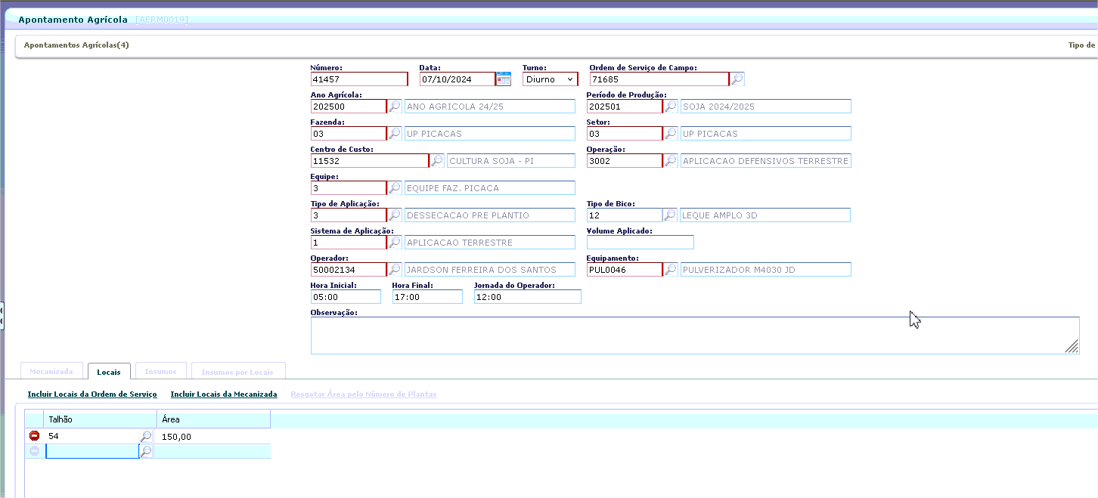This screenshot has width=1098, height=498.
Task: Open Fazenda lookup magnifier
Action: tap(395, 133)
